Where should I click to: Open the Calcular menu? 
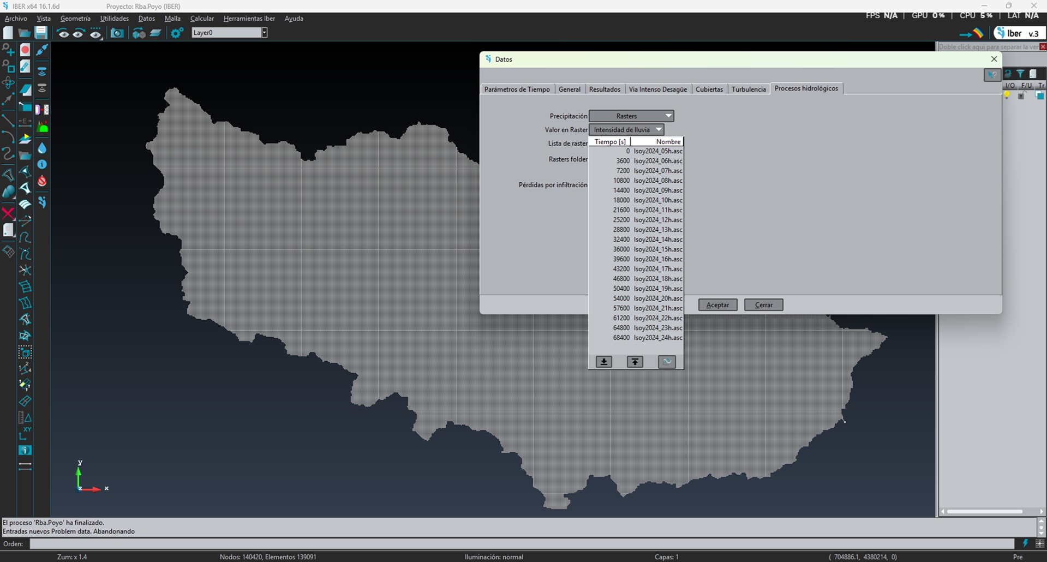tap(202, 19)
